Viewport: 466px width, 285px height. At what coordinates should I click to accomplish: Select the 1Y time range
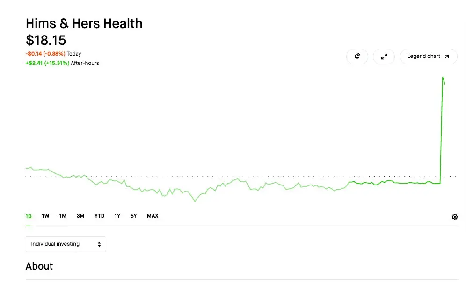(x=117, y=216)
